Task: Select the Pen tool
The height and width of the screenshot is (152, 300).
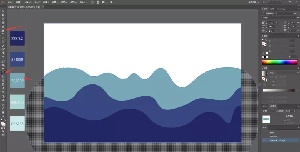Action: pos(3,27)
